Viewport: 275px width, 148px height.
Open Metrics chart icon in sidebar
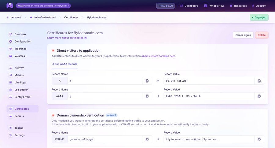point(10,75)
